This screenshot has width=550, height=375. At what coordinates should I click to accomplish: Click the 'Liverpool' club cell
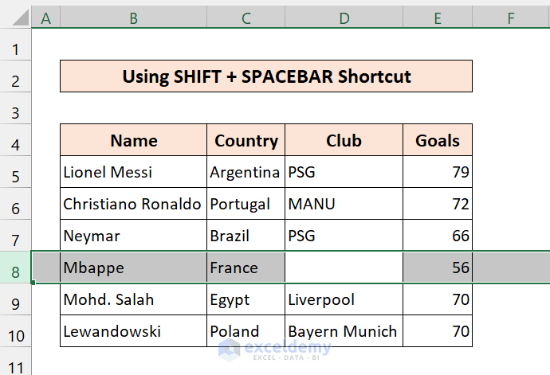pos(344,300)
